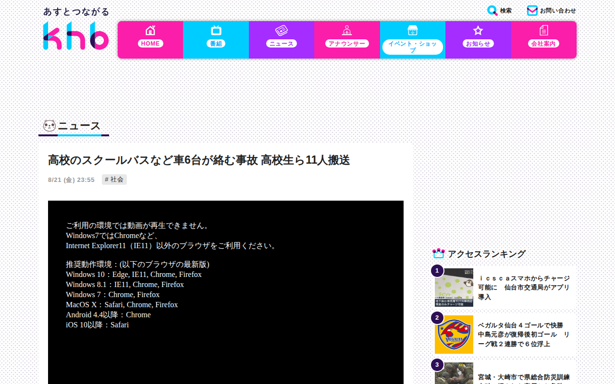Click the #社会 category tag
This screenshot has width=615, height=384.
tap(114, 180)
